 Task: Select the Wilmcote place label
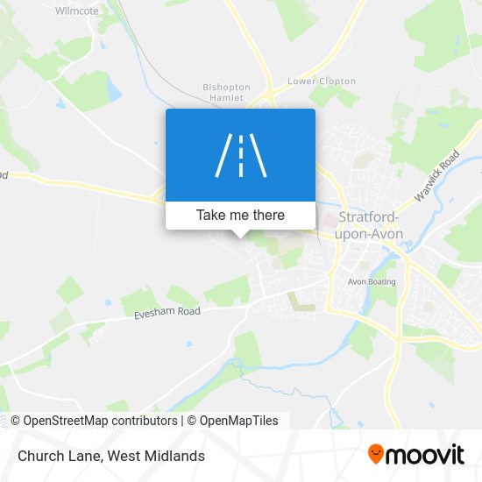[77, 11]
